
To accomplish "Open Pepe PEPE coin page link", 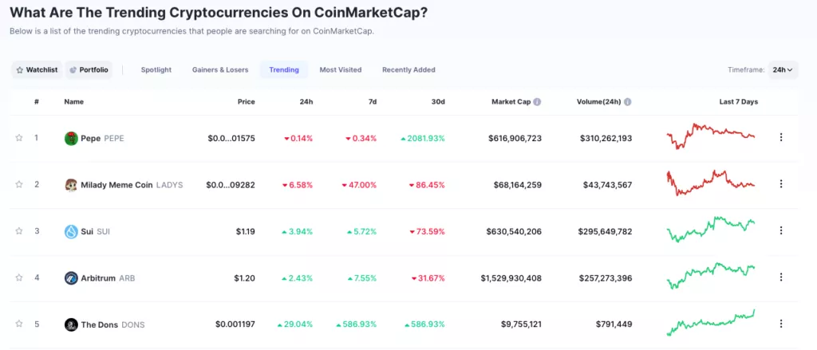I will [x=103, y=139].
